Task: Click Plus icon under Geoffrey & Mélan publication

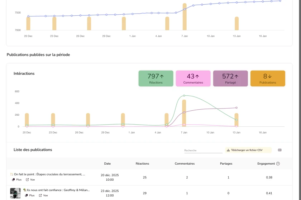Action: click(27, 195)
